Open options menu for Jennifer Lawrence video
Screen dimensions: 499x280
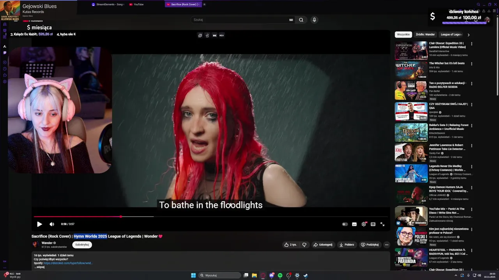(471, 146)
